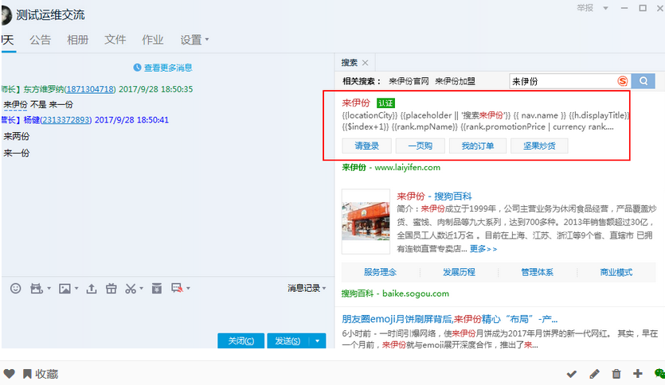Click the 关闭(C) button
Viewport: 665px width, 385px height.
click(x=241, y=341)
